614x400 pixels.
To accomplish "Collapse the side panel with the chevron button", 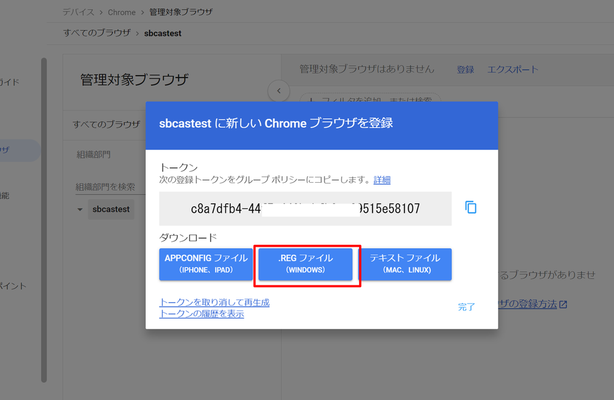I will pyautogui.click(x=279, y=91).
